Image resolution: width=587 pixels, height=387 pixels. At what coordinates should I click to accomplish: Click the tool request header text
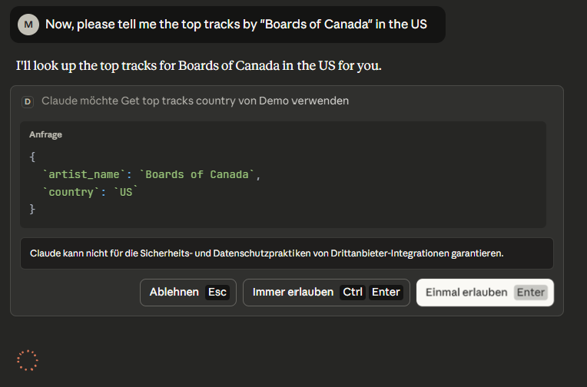(195, 101)
